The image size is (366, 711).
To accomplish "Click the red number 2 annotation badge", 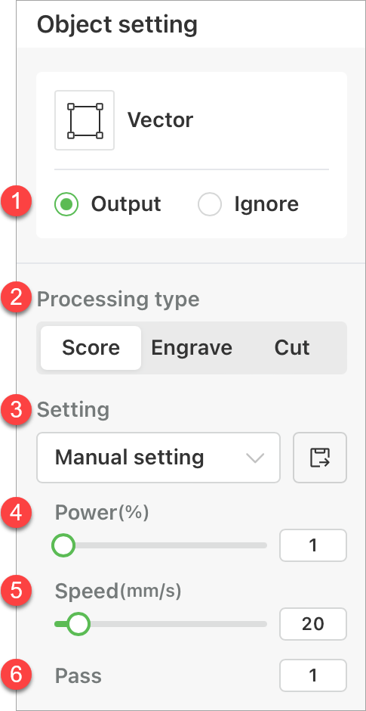I will click(17, 299).
